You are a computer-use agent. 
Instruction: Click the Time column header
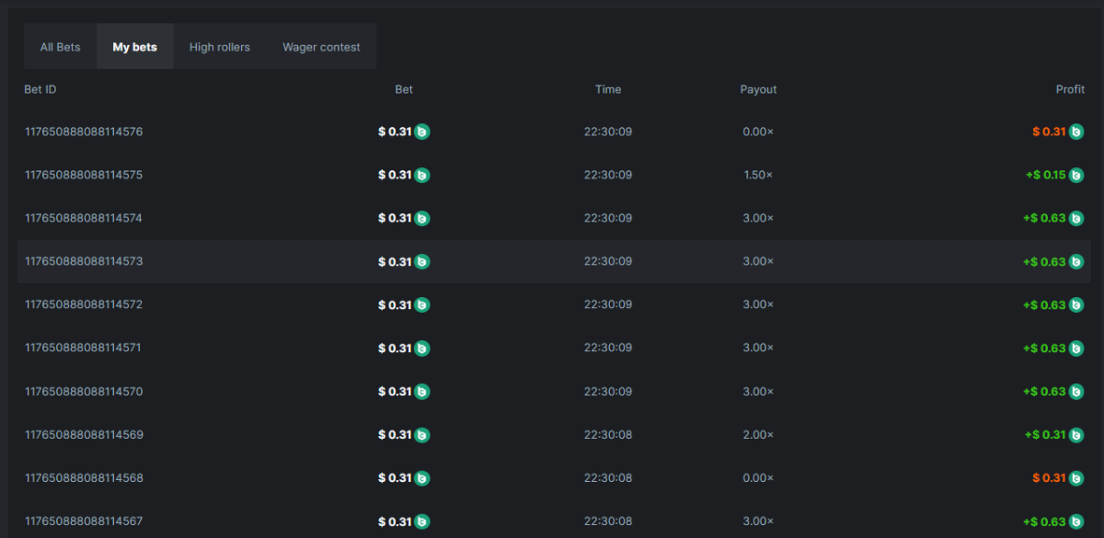tap(608, 89)
